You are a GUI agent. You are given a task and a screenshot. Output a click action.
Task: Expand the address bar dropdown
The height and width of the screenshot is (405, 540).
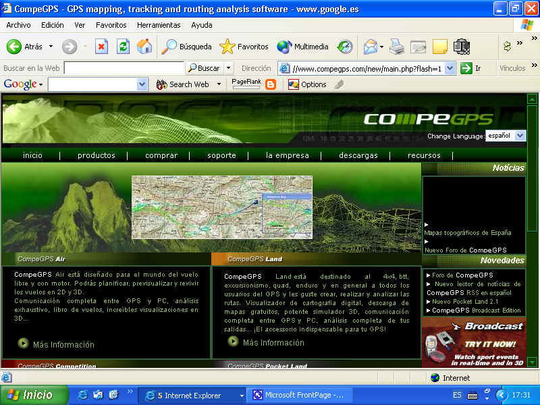[450, 68]
